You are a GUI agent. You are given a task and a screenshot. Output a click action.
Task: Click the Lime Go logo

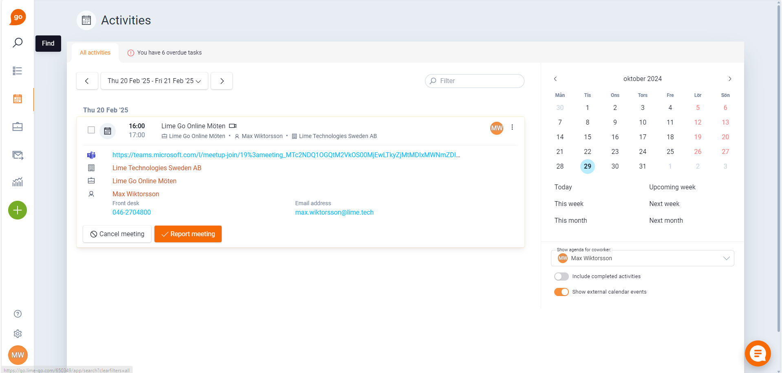click(18, 17)
